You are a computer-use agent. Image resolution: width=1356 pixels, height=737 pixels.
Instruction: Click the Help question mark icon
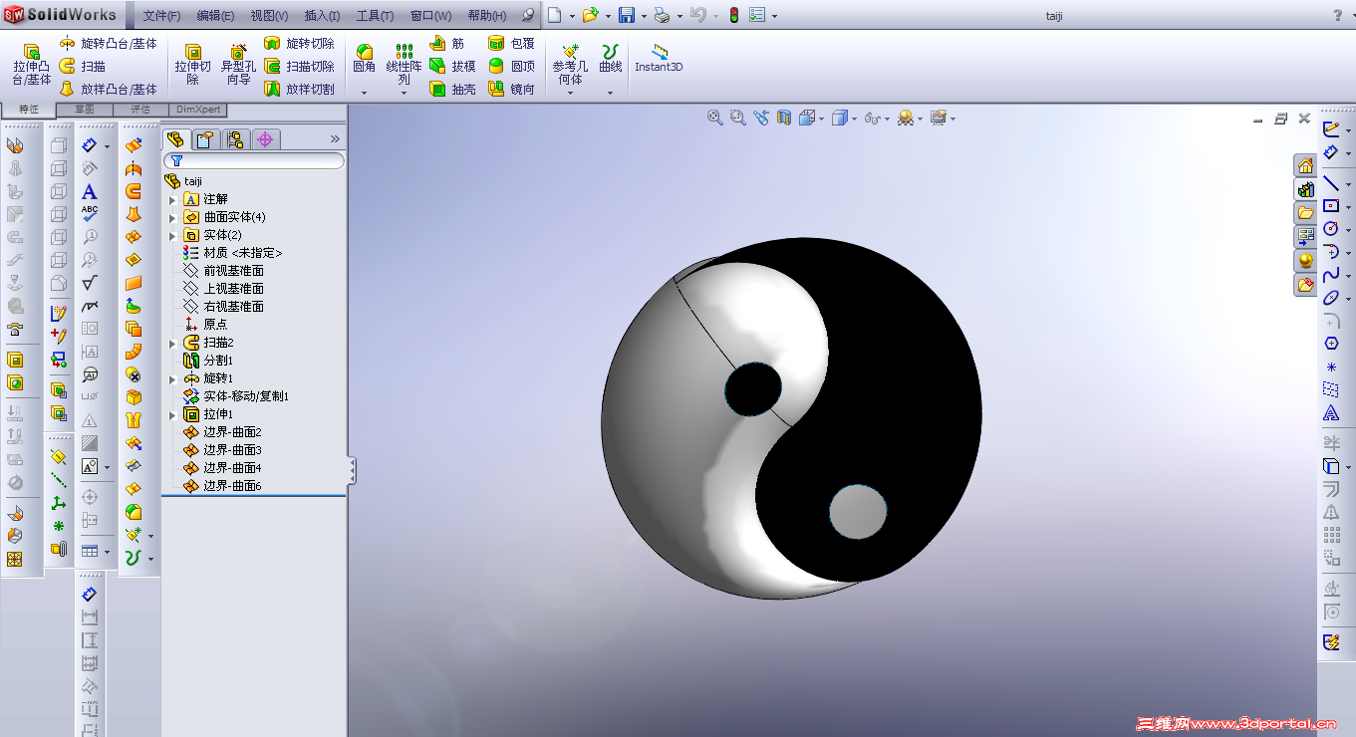[x=1338, y=15]
